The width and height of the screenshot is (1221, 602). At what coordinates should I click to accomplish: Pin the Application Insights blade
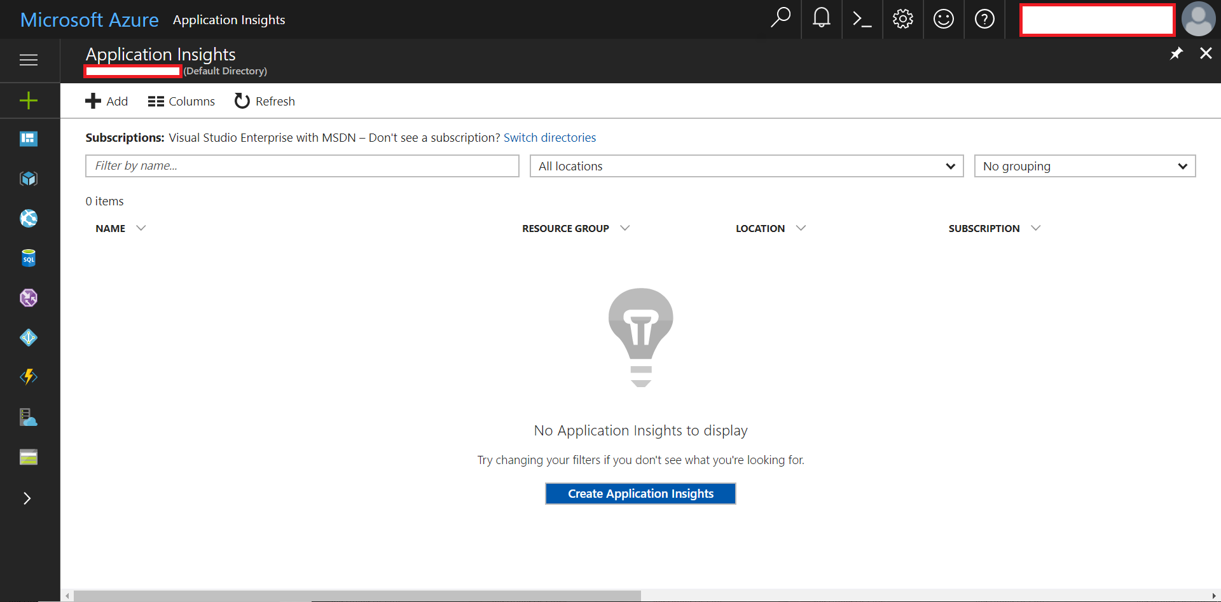tap(1176, 53)
